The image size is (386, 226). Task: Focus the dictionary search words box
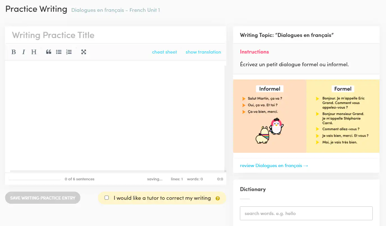click(x=306, y=213)
